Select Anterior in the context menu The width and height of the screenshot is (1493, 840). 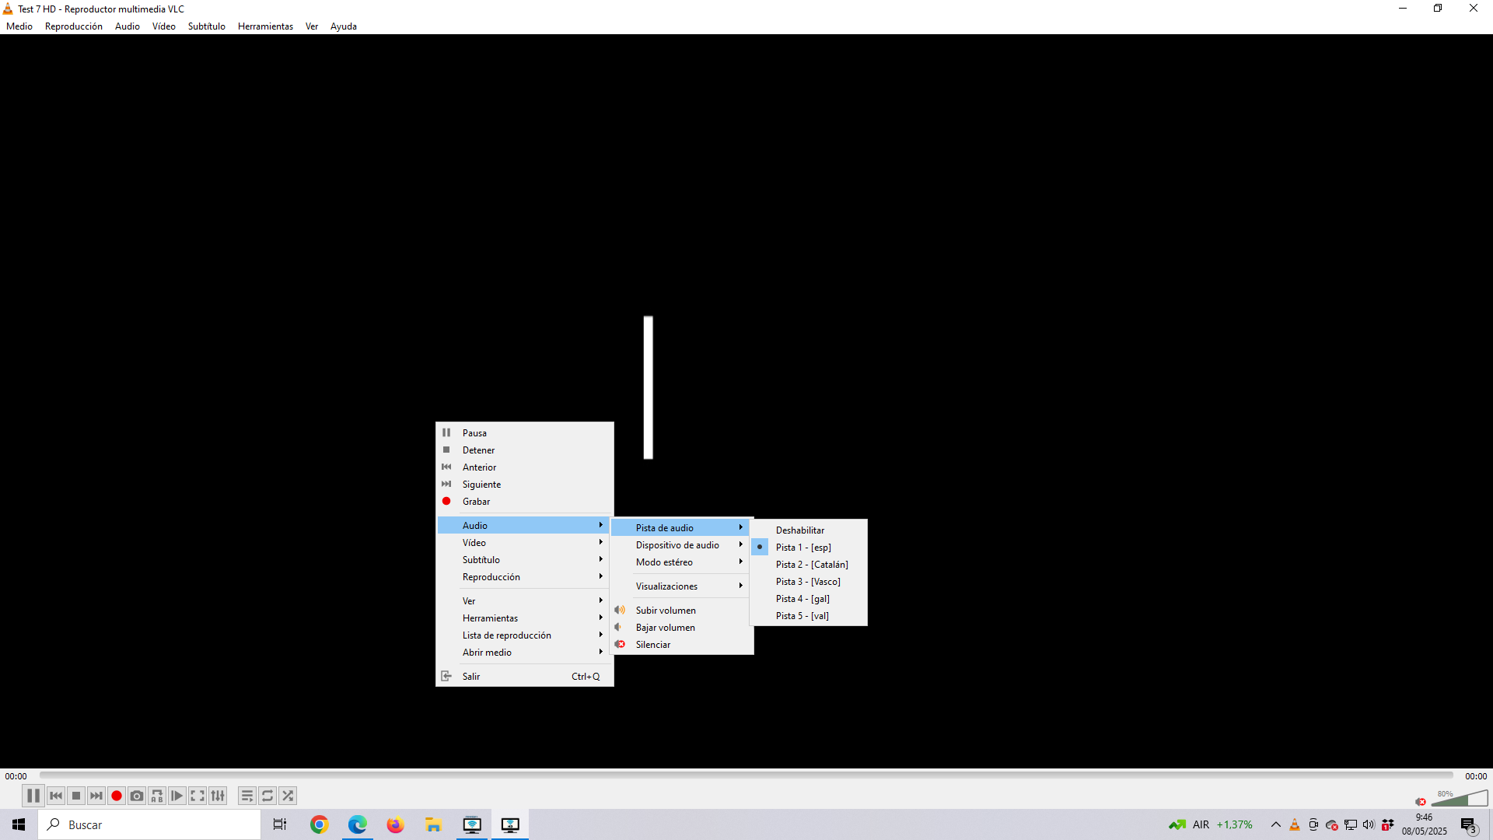coord(525,467)
